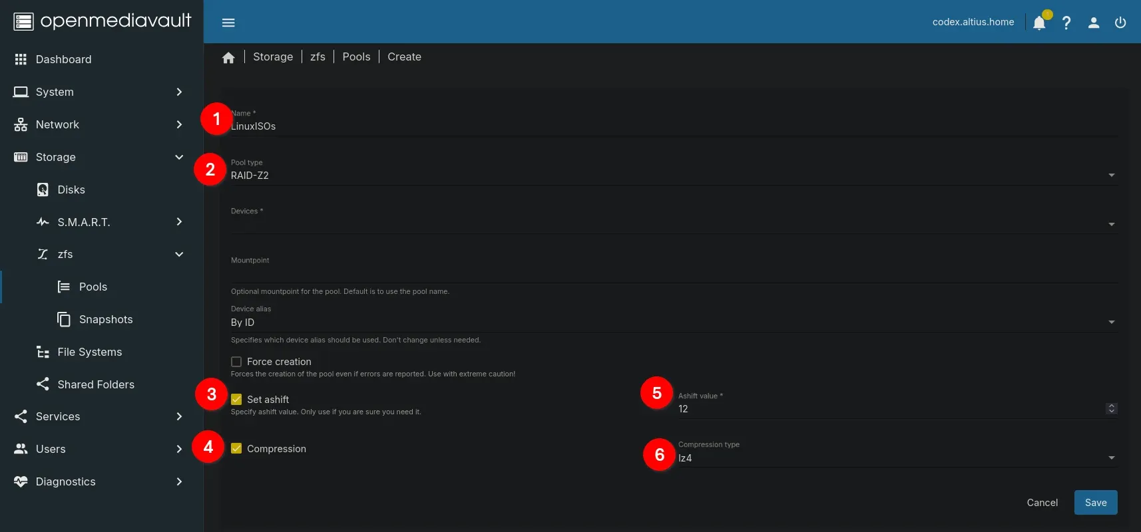Open the user account menu

click(x=1094, y=23)
